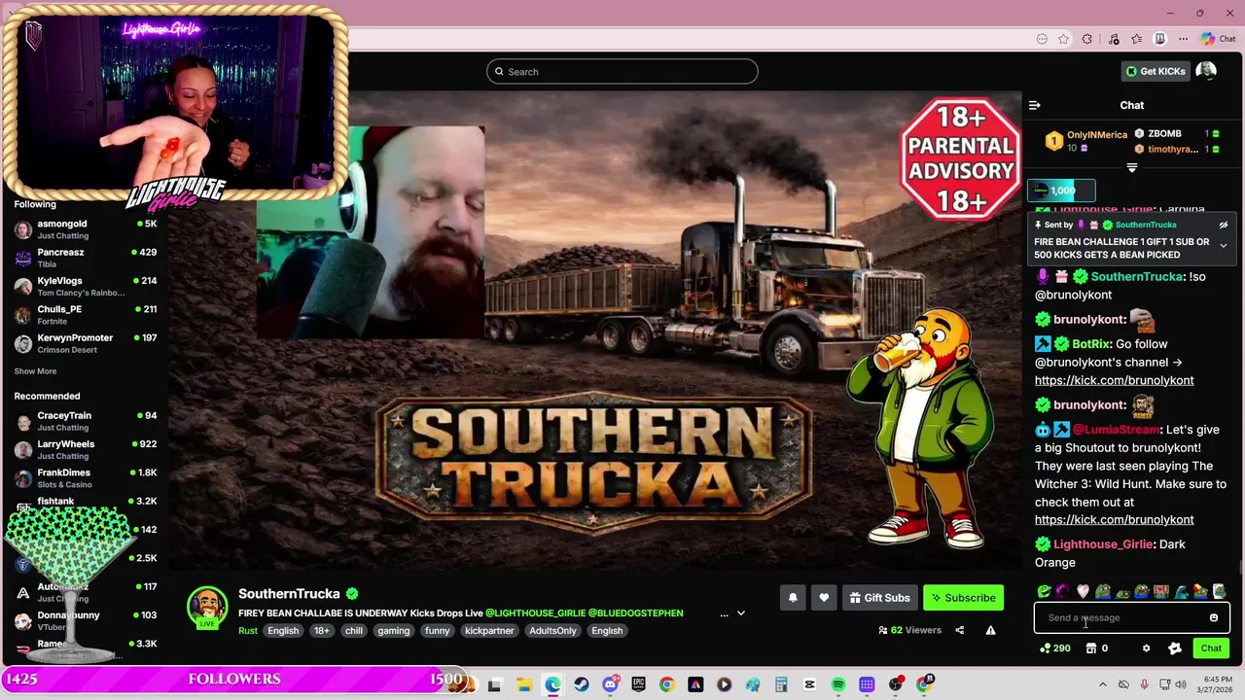Click OnlyINMerica top gifter entry
The width and height of the screenshot is (1245, 700).
(x=1086, y=141)
